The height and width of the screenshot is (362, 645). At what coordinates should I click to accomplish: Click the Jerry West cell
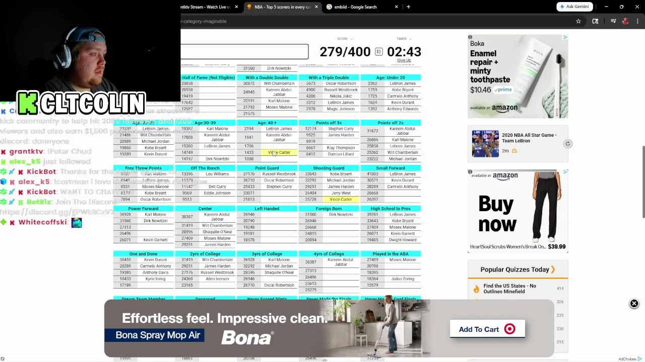coord(341,193)
